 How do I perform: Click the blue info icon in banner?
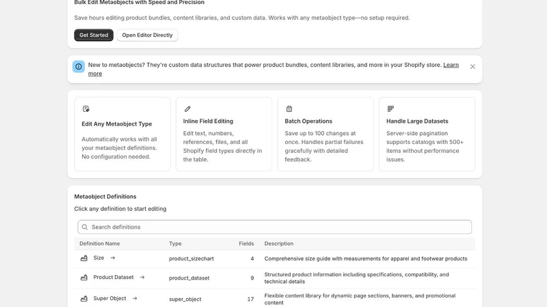(x=79, y=66)
